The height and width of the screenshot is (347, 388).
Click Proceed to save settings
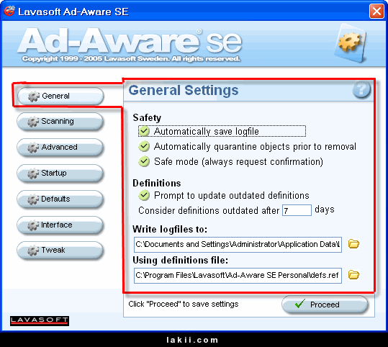325,305
